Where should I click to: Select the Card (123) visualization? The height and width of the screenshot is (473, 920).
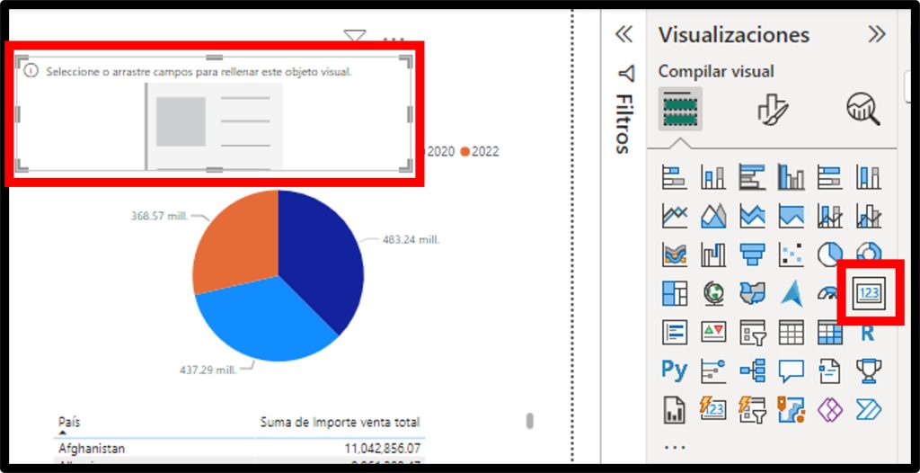coord(869,293)
